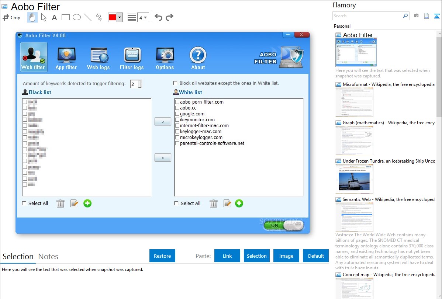Open the Aobo Filter snapshot thumbnail

pyautogui.click(x=356, y=53)
